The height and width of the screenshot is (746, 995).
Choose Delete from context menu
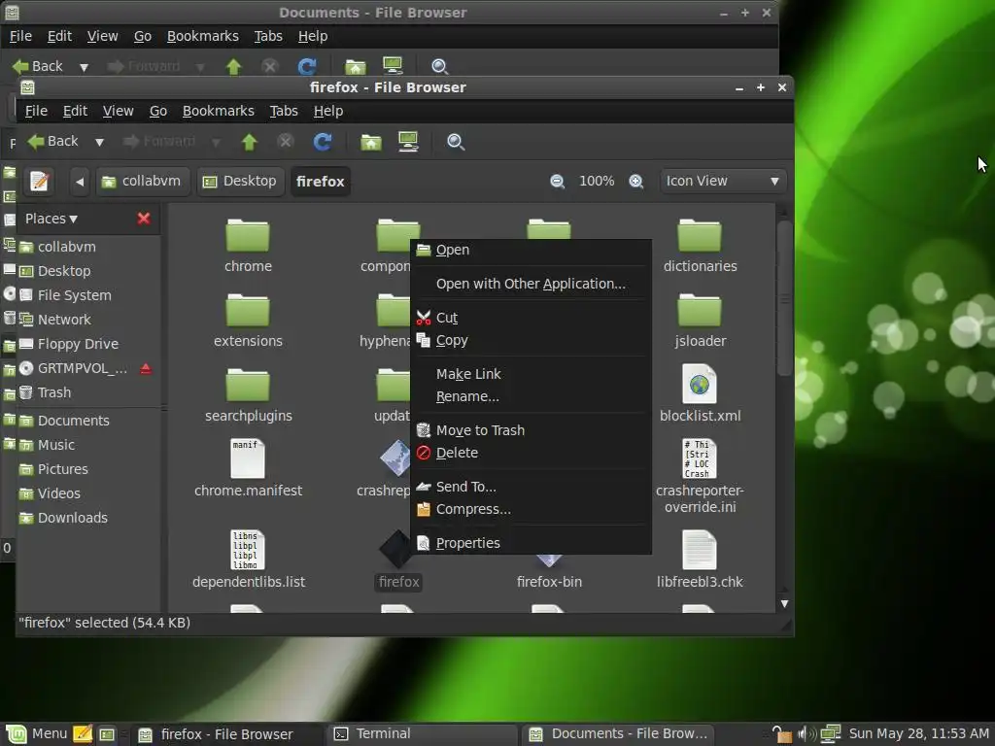pos(532,453)
